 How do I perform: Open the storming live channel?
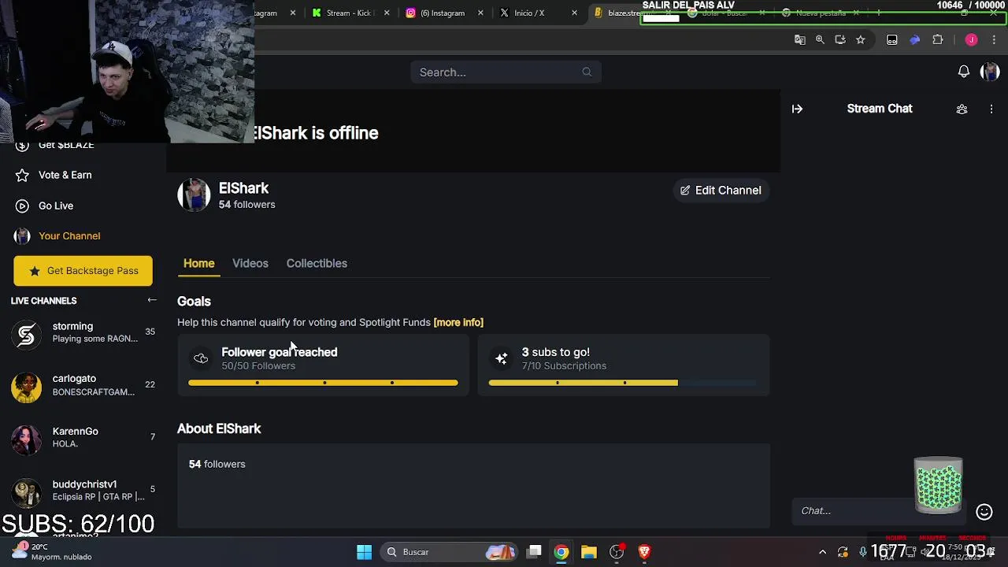tap(83, 332)
